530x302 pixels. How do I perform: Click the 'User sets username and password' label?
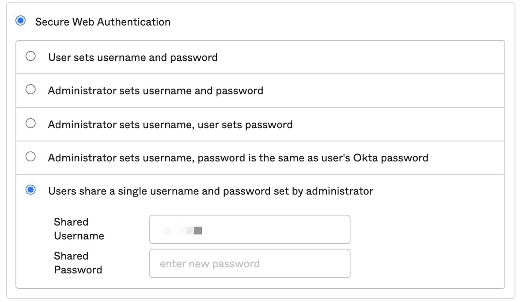coord(132,57)
